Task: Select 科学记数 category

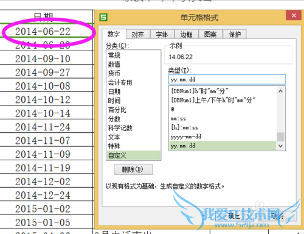Action: [x=133, y=128]
